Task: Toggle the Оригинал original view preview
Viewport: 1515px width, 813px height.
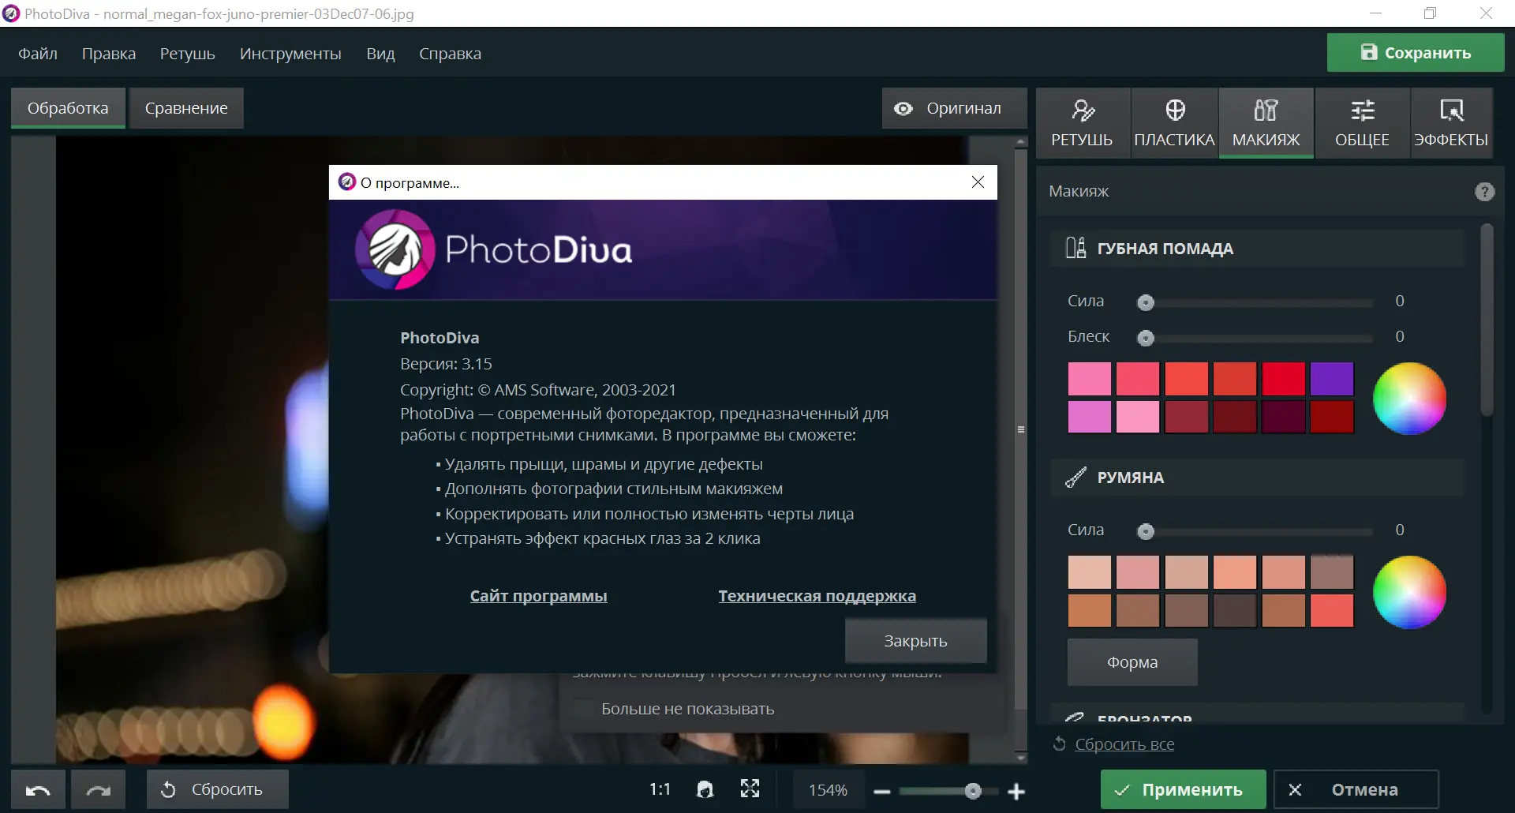Action: [x=953, y=108]
